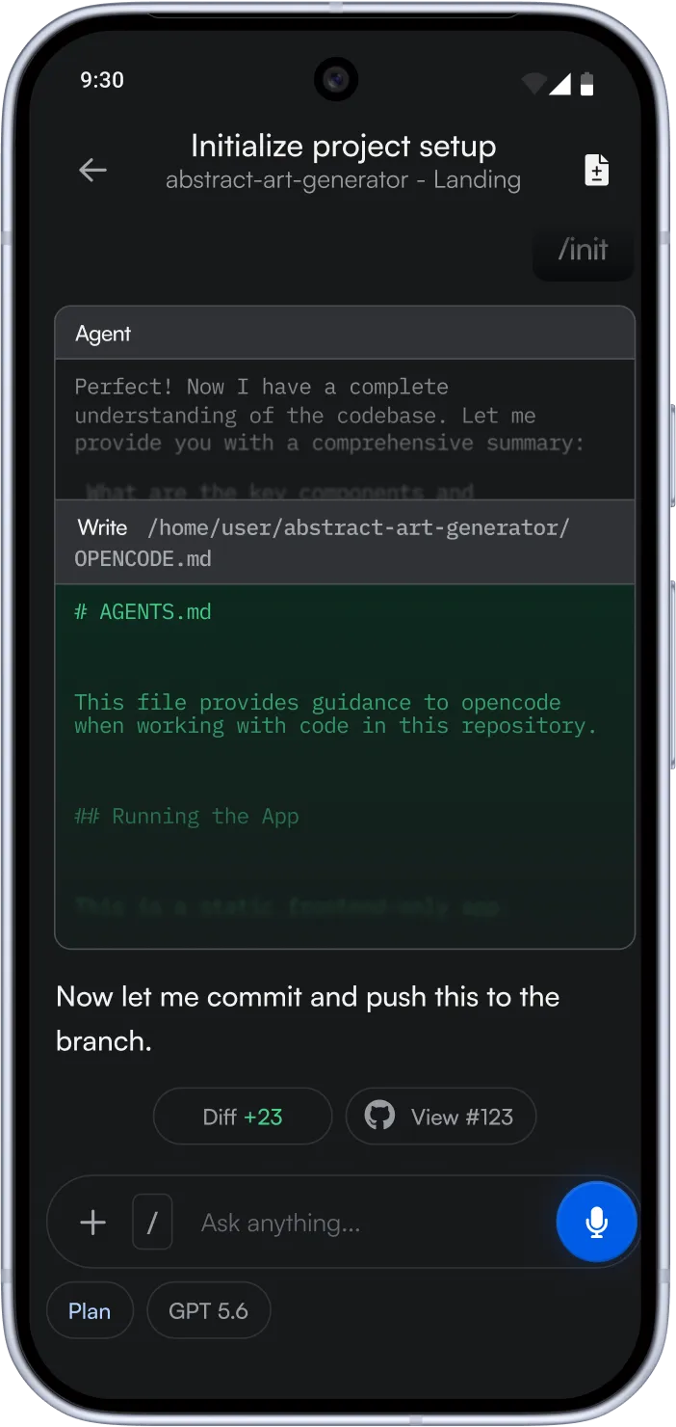Tap the plus attachment icon
Image resolution: width=676 pixels, height=1427 pixels.
tap(92, 1223)
